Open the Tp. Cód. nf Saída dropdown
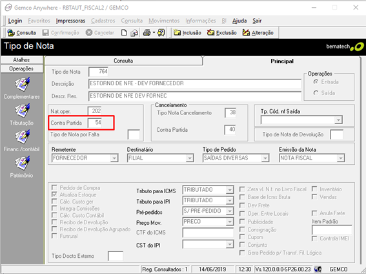366x274 pixels. pyautogui.click(x=338, y=120)
